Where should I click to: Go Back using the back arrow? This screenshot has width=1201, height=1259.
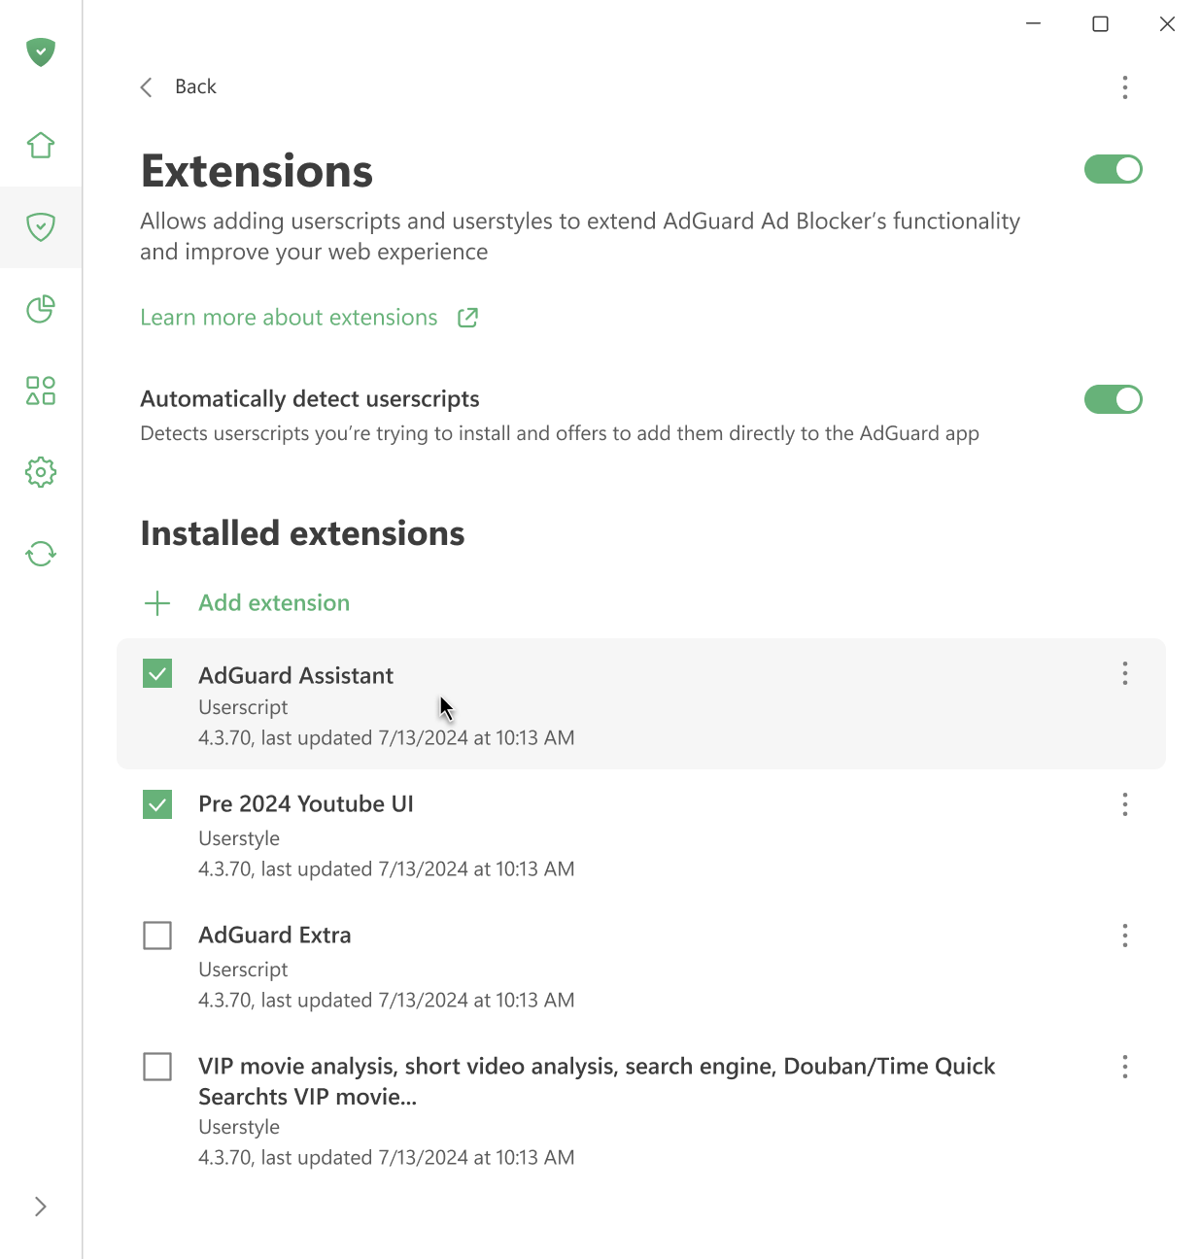click(146, 86)
